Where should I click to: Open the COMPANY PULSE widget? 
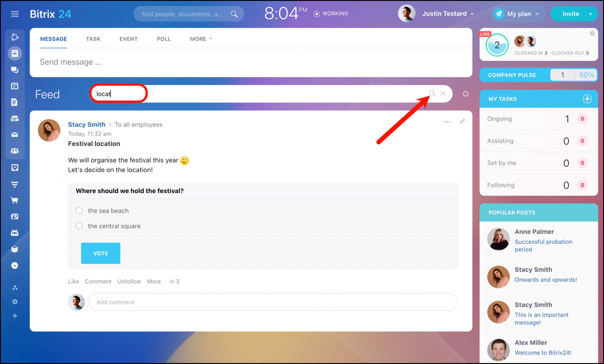539,75
